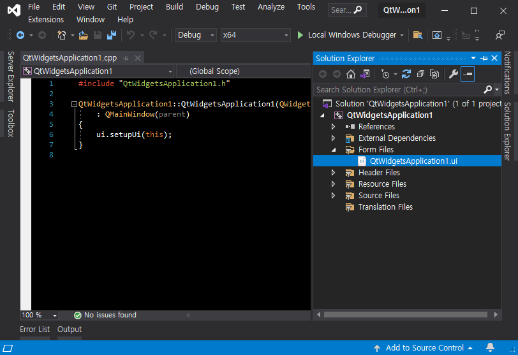Click the magnifier in top search box
Image resolution: width=518 pixels, height=355 pixels.
pos(358,10)
